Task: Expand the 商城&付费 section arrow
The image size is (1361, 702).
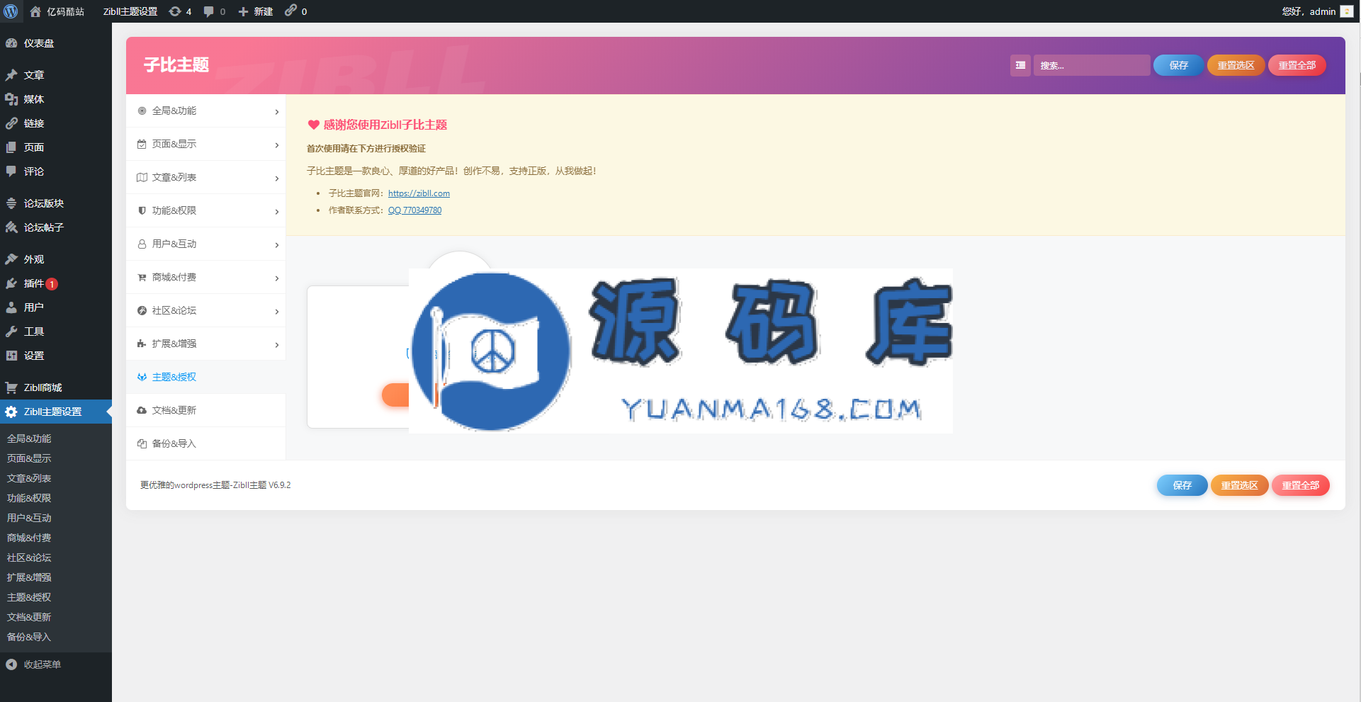Action: [277, 278]
